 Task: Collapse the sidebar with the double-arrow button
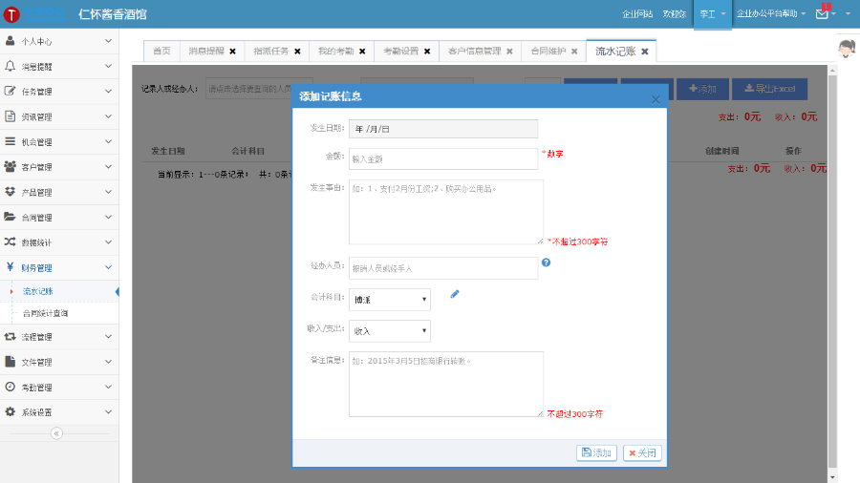click(x=56, y=433)
